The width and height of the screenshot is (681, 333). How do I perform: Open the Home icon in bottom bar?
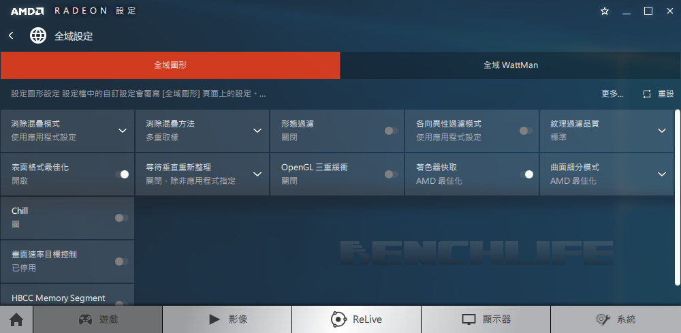[x=16, y=319]
